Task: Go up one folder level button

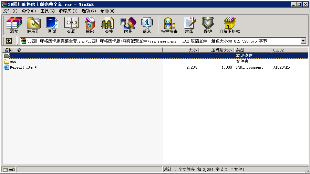Action: pyautogui.click(x=9, y=41)
